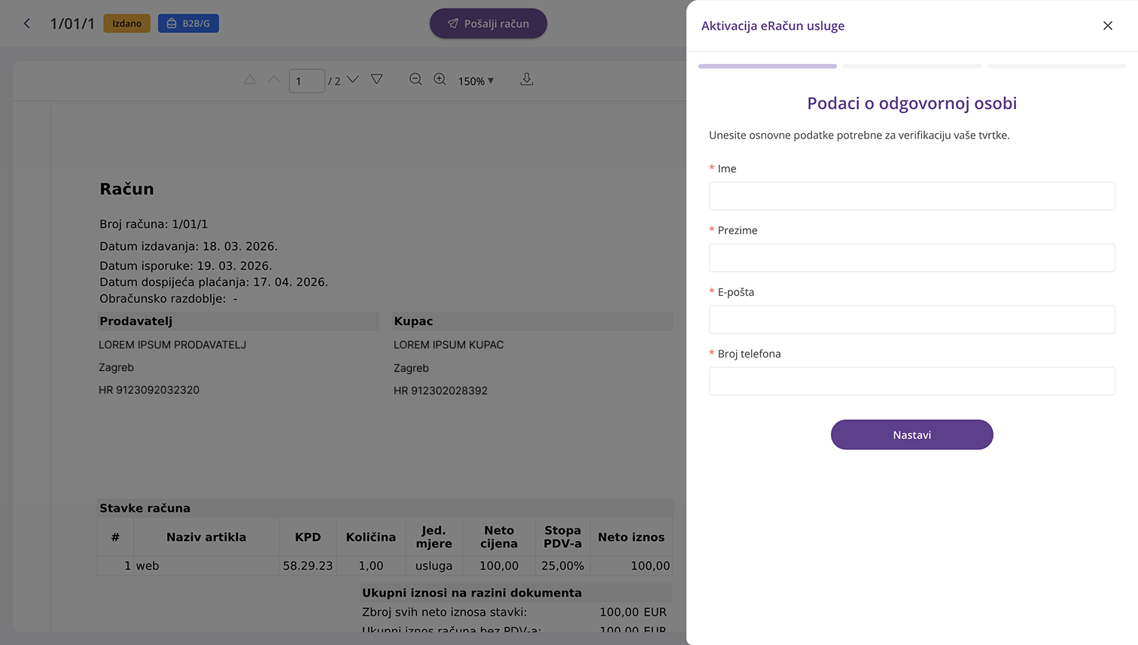Image resolution: width=1138 pixels, height=645 pixels.
Task: Click the page number box
Action: [306, 81]
